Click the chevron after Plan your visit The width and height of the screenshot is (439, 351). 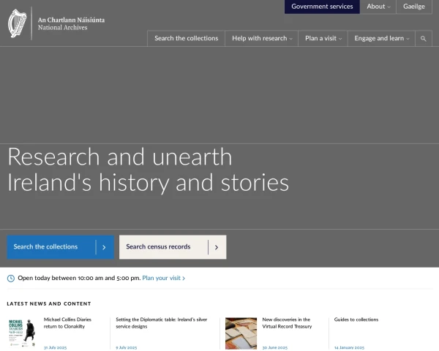(x=184, y=279)
